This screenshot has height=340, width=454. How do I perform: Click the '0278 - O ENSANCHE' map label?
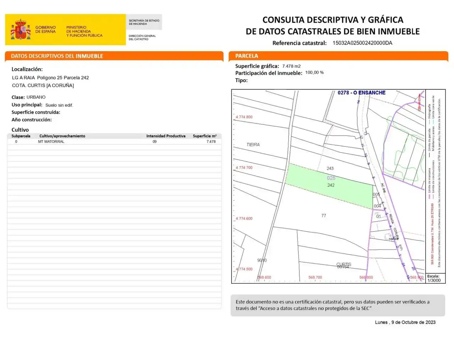[361, 93]
